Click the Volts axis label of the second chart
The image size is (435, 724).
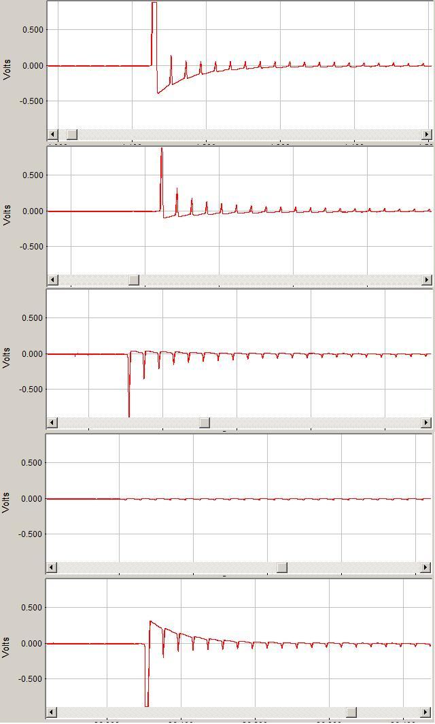7,214
